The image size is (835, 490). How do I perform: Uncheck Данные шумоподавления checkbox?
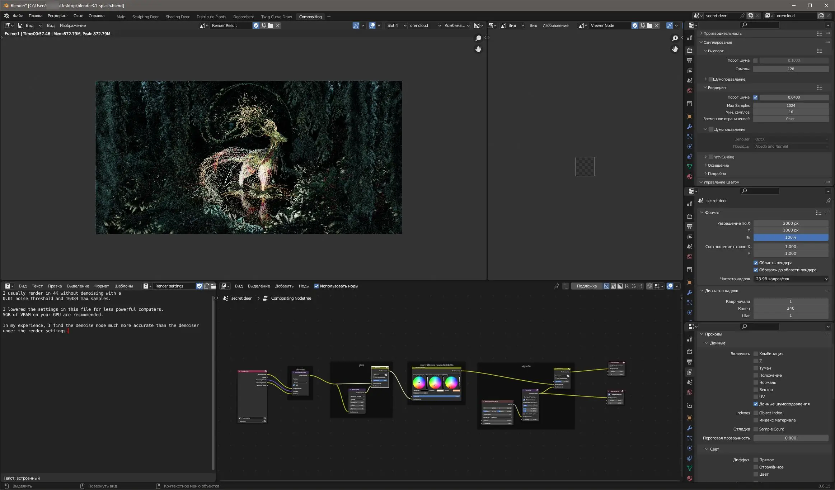coord(756,404)
